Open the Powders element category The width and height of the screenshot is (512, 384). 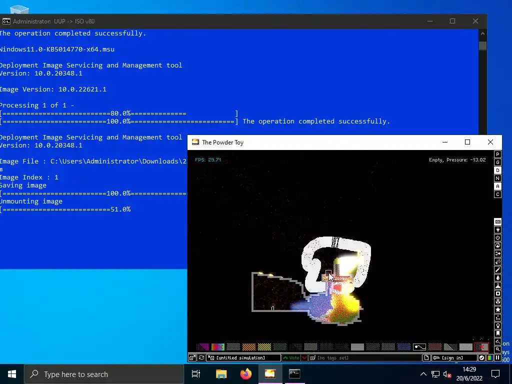point(497,285)
